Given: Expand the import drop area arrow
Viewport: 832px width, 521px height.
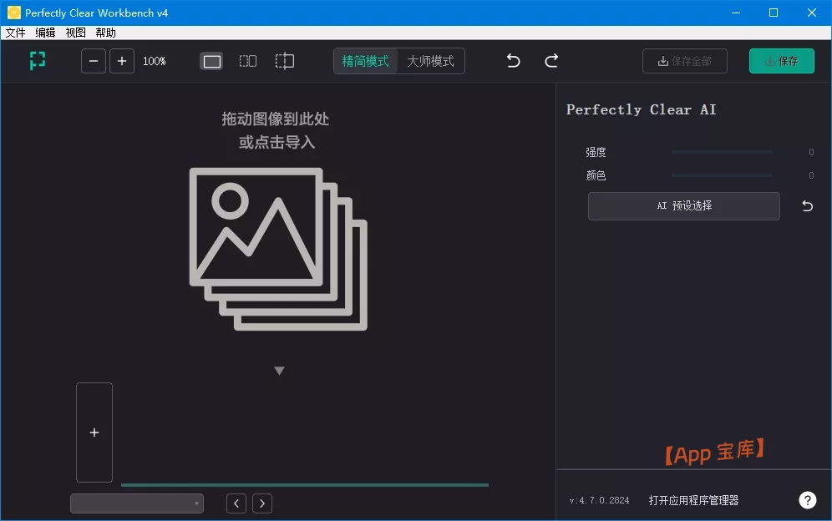Looking at the screenshot, I should (280, 370).
